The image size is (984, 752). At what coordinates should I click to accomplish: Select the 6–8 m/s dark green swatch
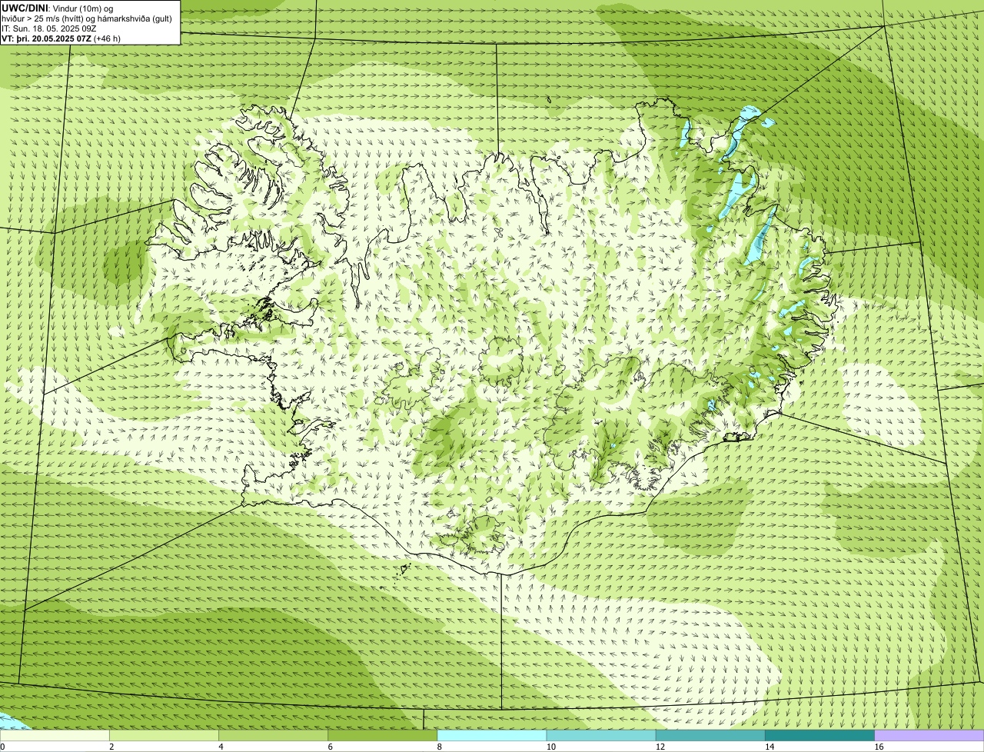coord(383,736)
